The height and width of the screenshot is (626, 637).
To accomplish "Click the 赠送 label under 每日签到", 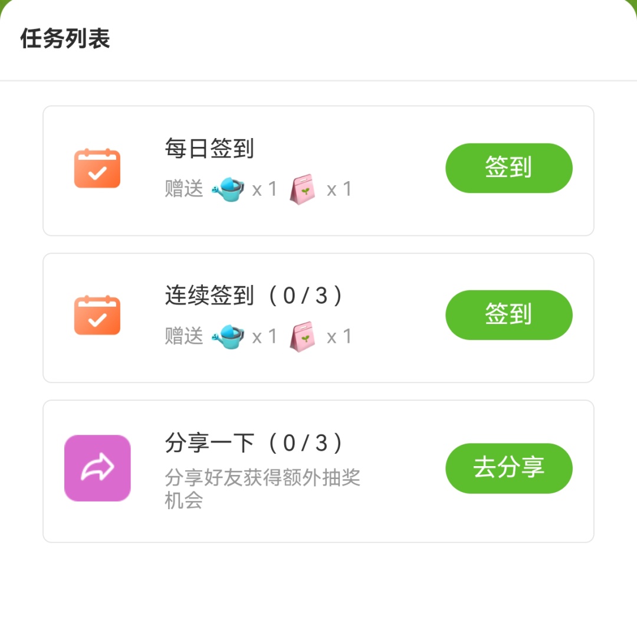I will tap(184, 189).
